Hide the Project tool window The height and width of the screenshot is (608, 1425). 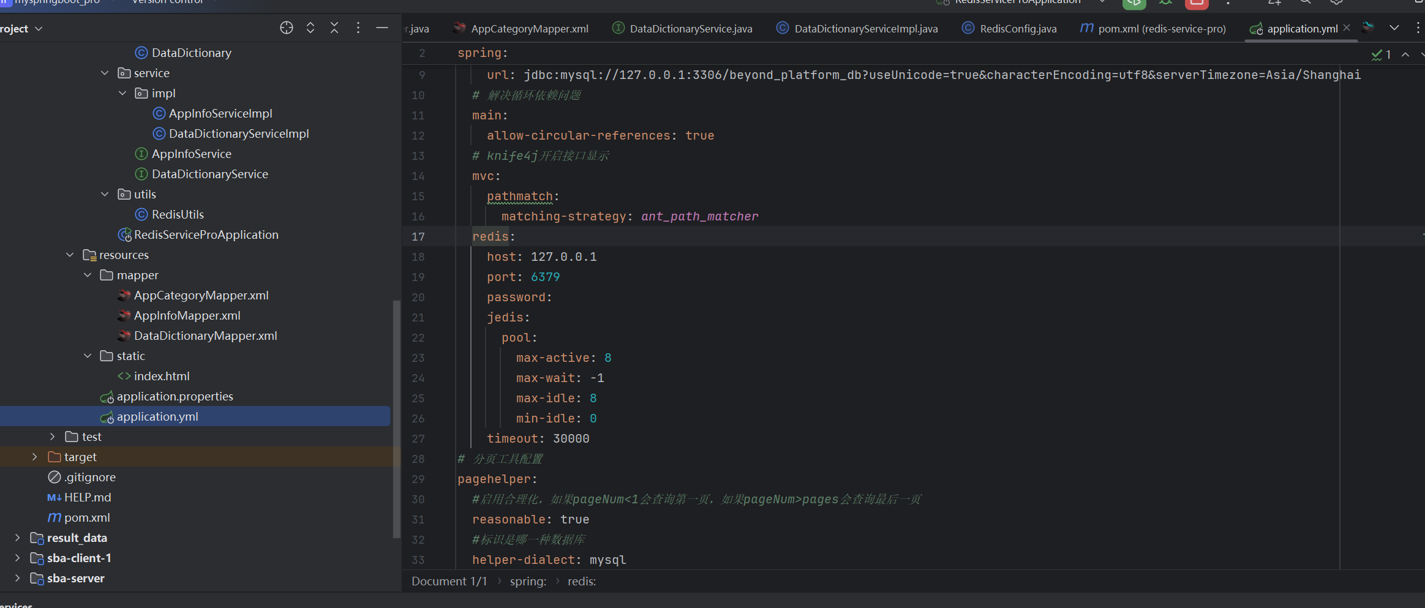pyautogui.click(x=382, y=28)
